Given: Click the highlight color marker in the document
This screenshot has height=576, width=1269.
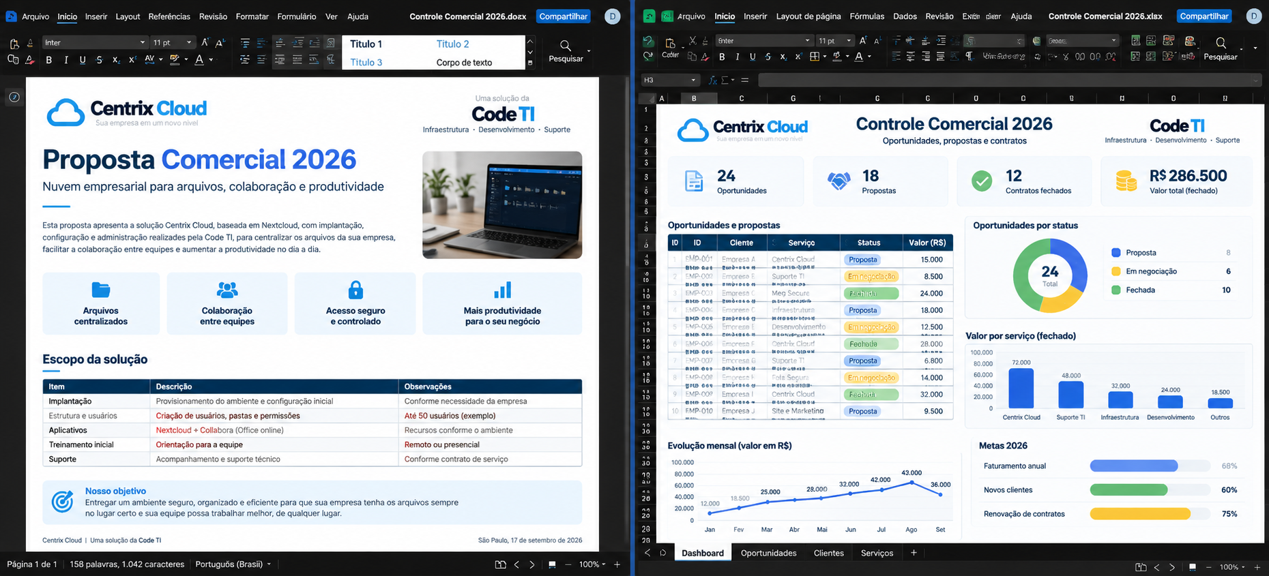Looking at the screenshot, I should pyautogui.click(x=175, y=60).
